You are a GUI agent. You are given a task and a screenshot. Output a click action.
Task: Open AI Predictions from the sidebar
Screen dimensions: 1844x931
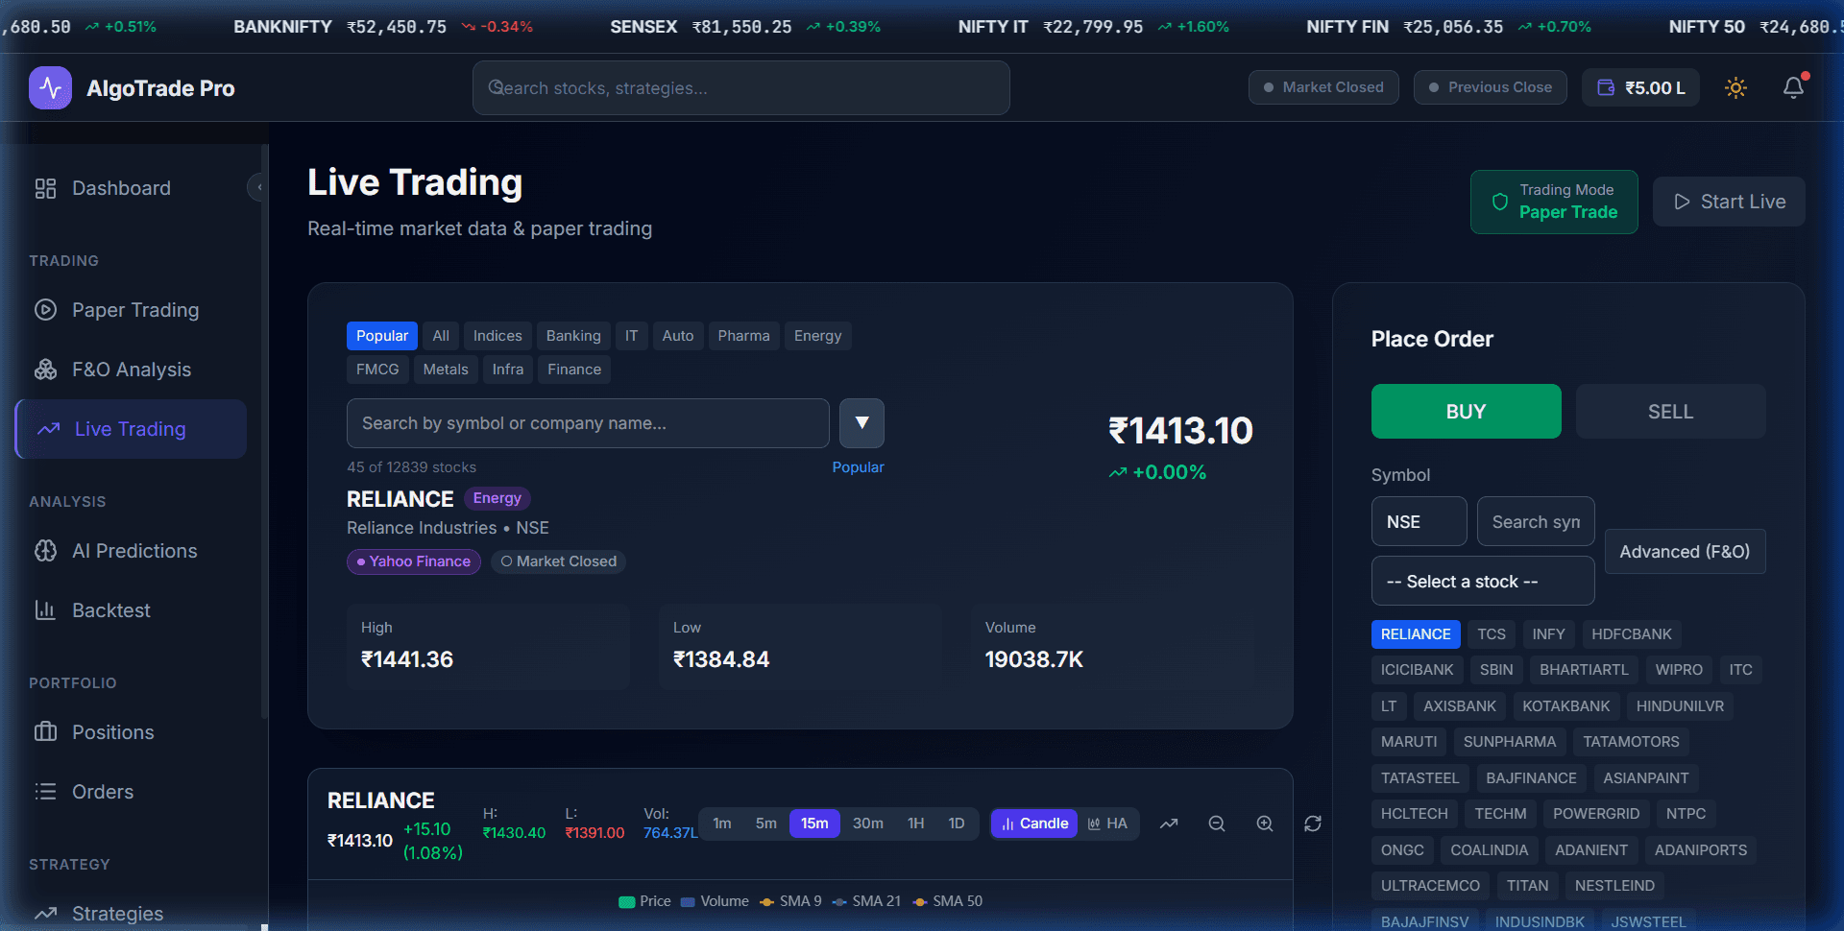point(133,551)
